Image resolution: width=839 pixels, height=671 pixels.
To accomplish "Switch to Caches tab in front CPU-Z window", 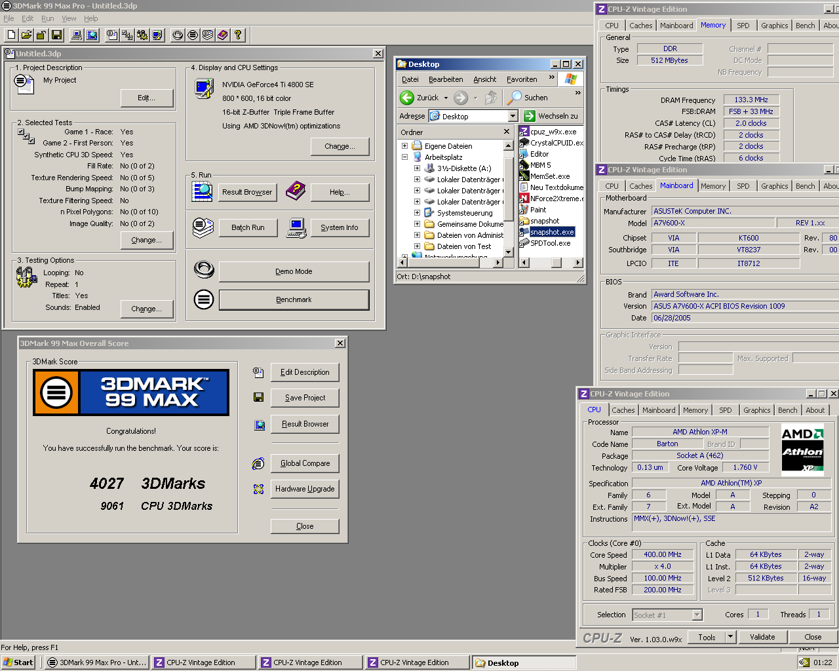I will 623,410.
